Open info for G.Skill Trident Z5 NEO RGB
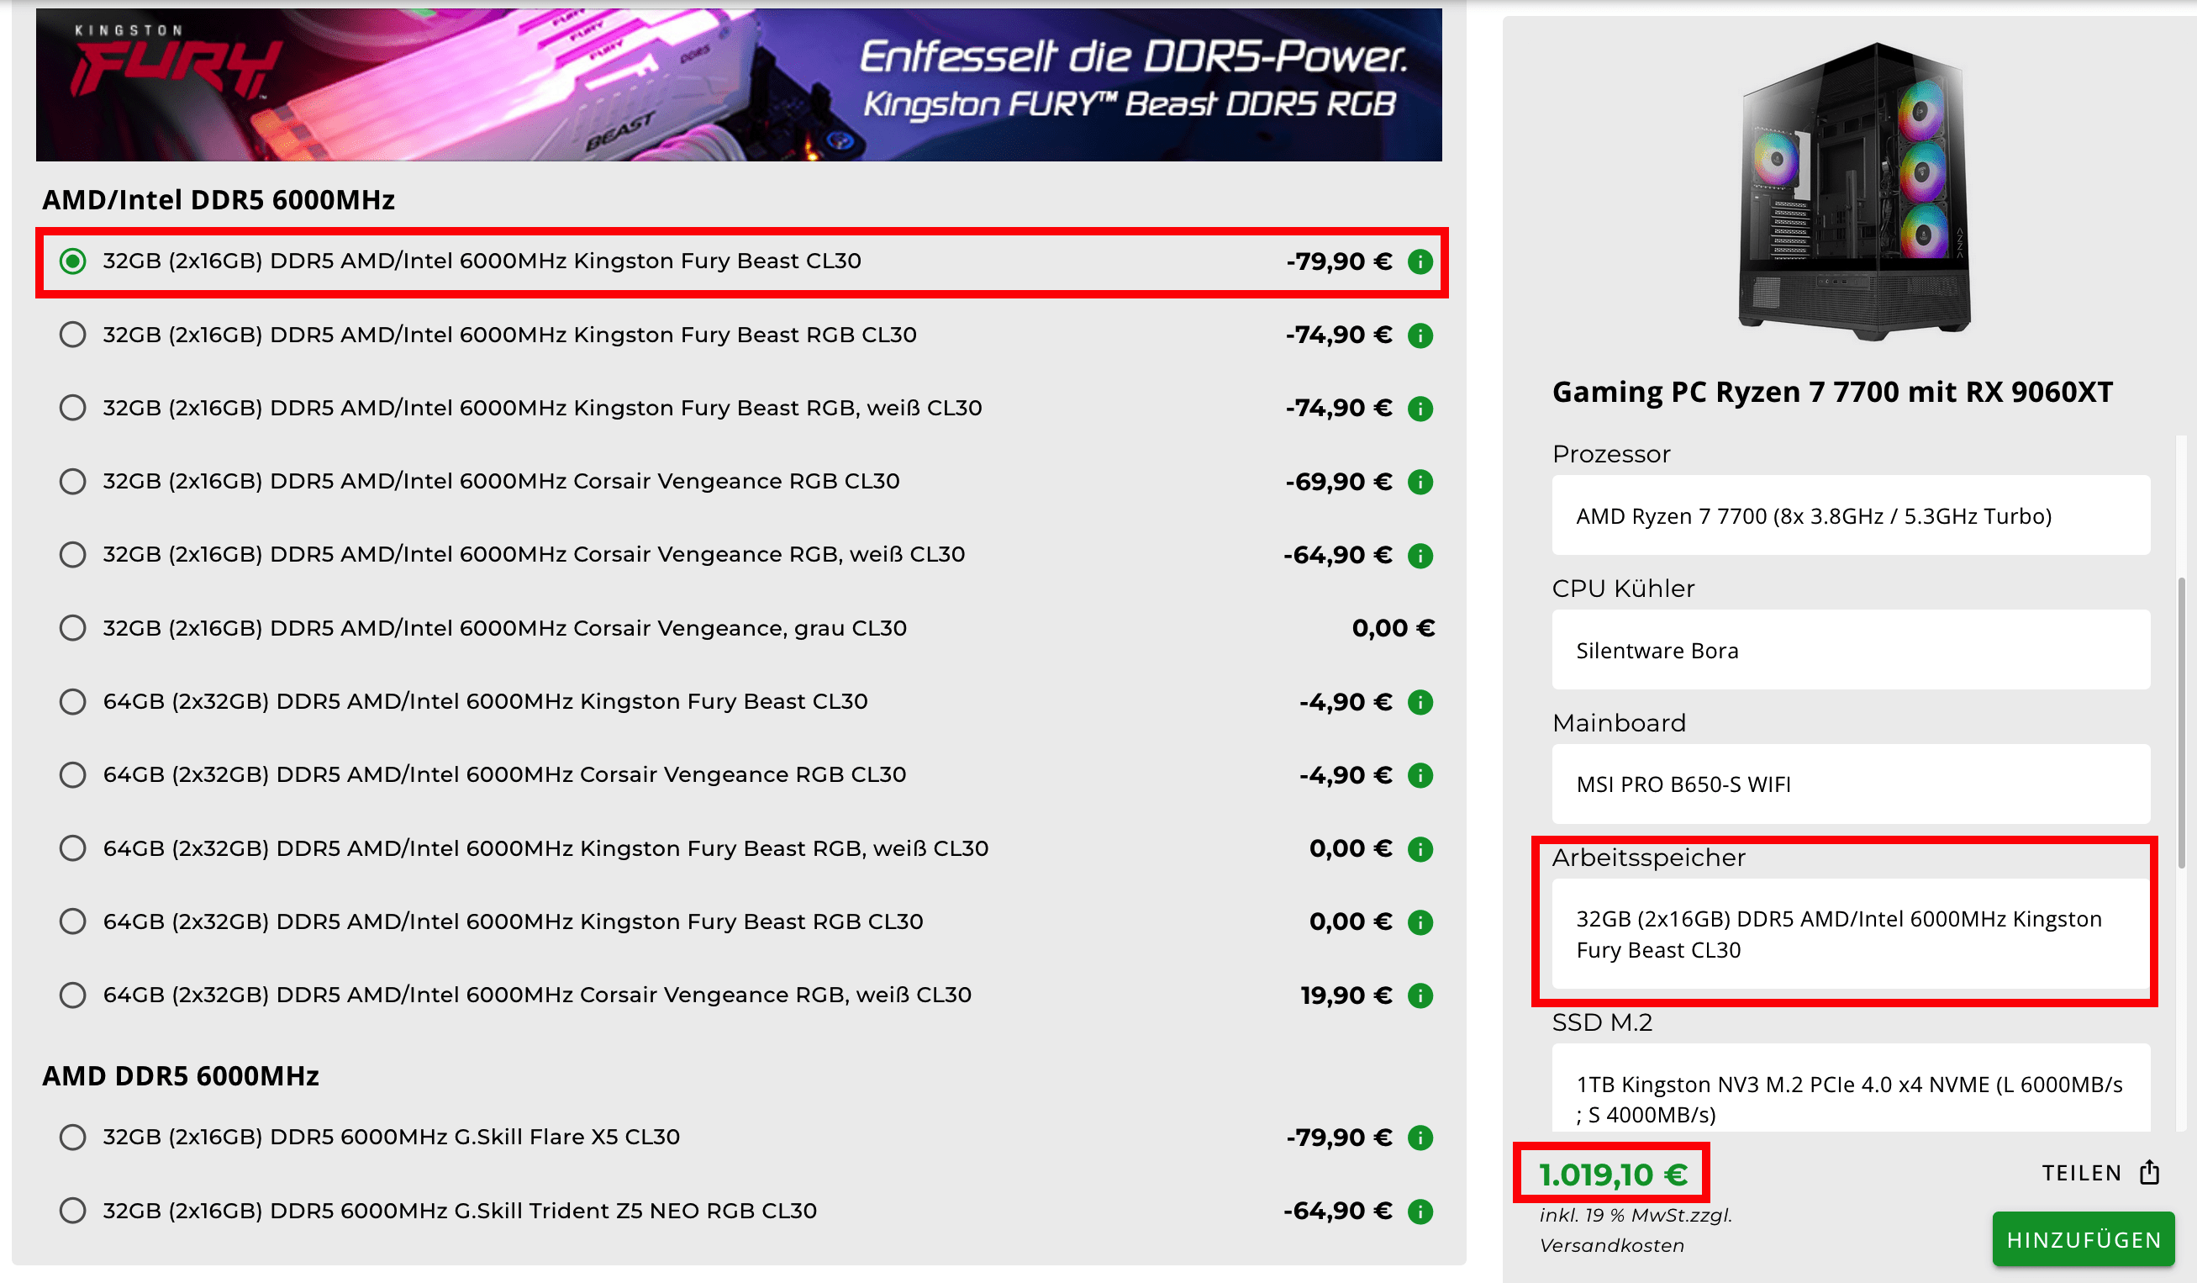Viewport: 2197px width, 1283px height. click(1420, 1212)
